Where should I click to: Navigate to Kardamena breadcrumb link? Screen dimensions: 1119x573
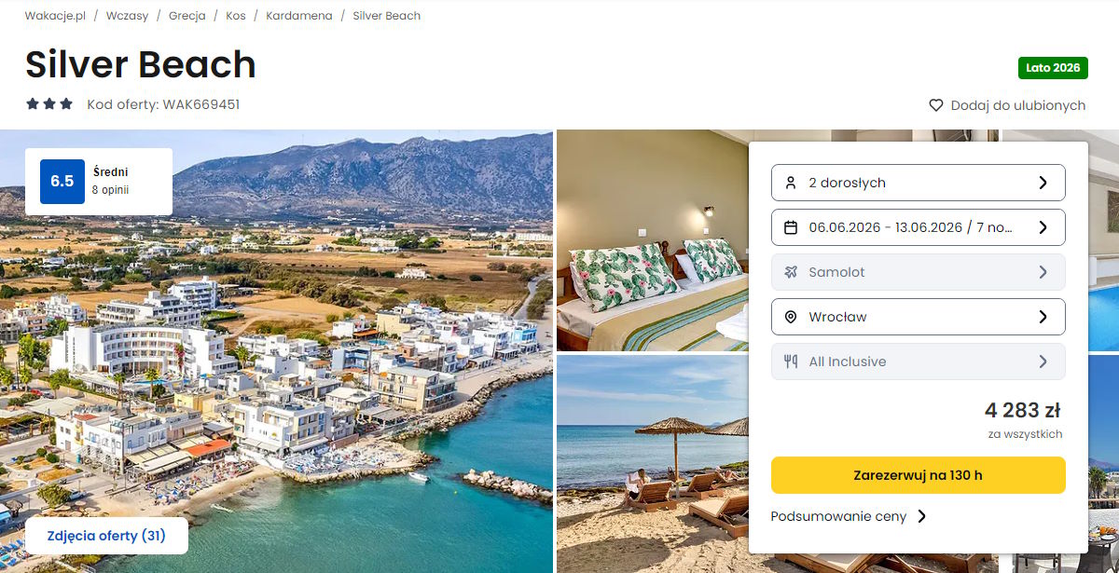(298, 16)
